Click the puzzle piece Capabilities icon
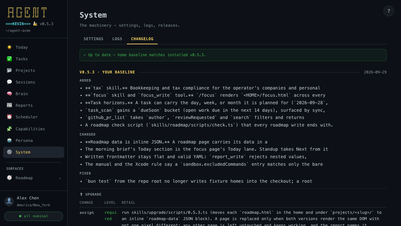The width and height of the screenshot is (401, 226). pyautogui.click(x=9, y=129)
